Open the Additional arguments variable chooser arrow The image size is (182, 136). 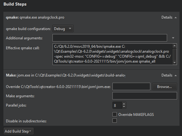click(x=173, y=38)
